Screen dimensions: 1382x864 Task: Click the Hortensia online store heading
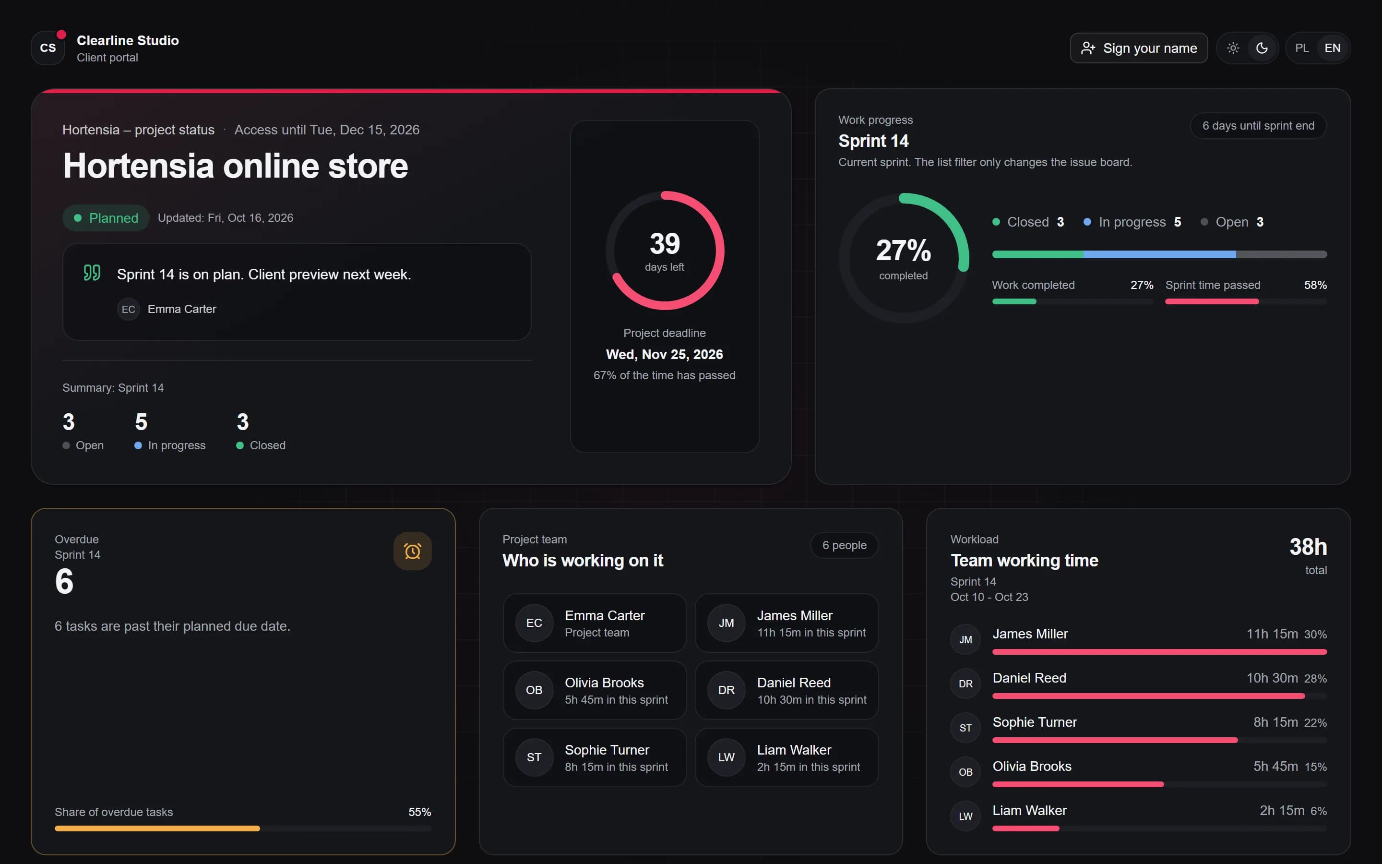(235, 166)
